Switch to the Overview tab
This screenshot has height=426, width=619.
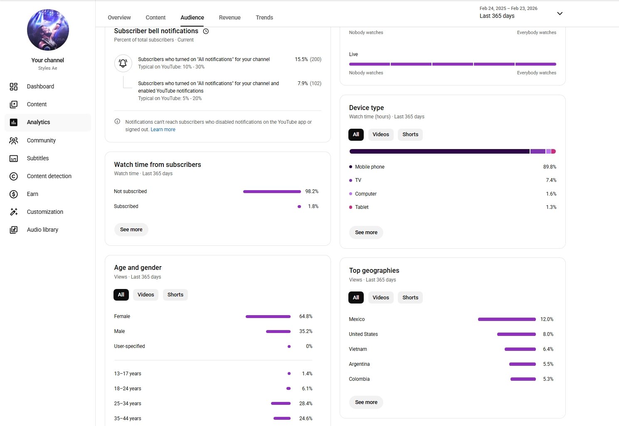coord(119,17)
